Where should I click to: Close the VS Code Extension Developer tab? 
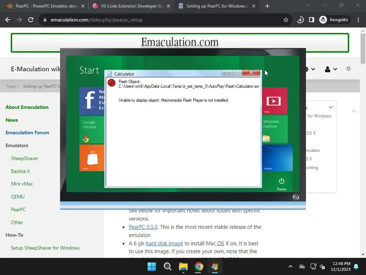(x=168, y=6)
